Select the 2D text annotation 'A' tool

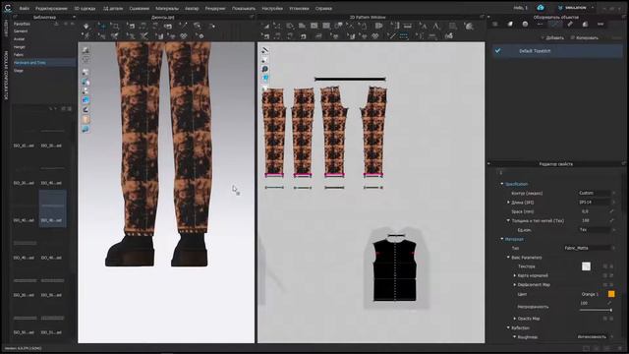point(436,27)
